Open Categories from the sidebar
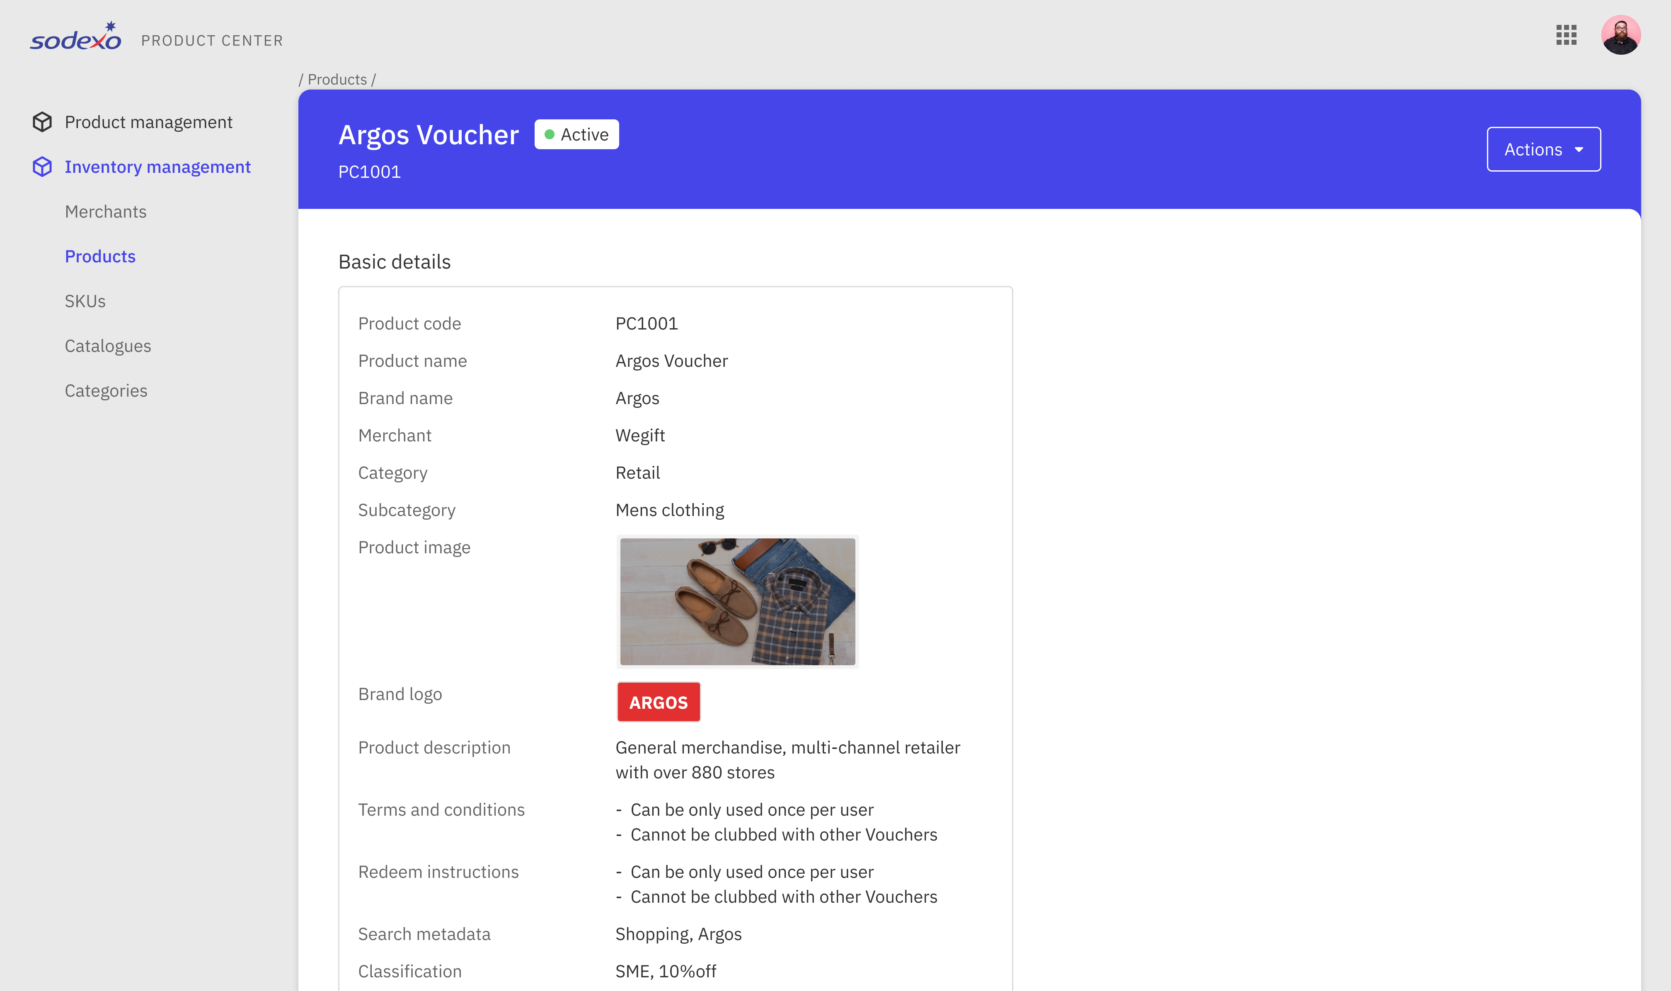The image size is (1671, 991). pos(106,391)
